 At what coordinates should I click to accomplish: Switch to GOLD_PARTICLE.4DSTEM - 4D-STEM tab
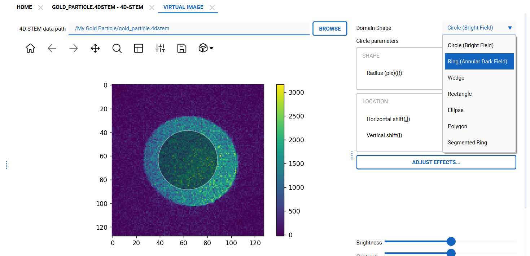point(97,7)
